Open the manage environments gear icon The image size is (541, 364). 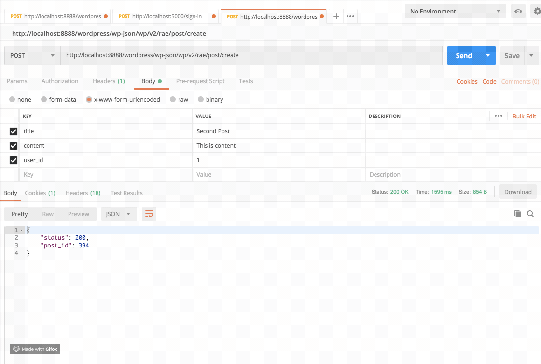(536, 12)
